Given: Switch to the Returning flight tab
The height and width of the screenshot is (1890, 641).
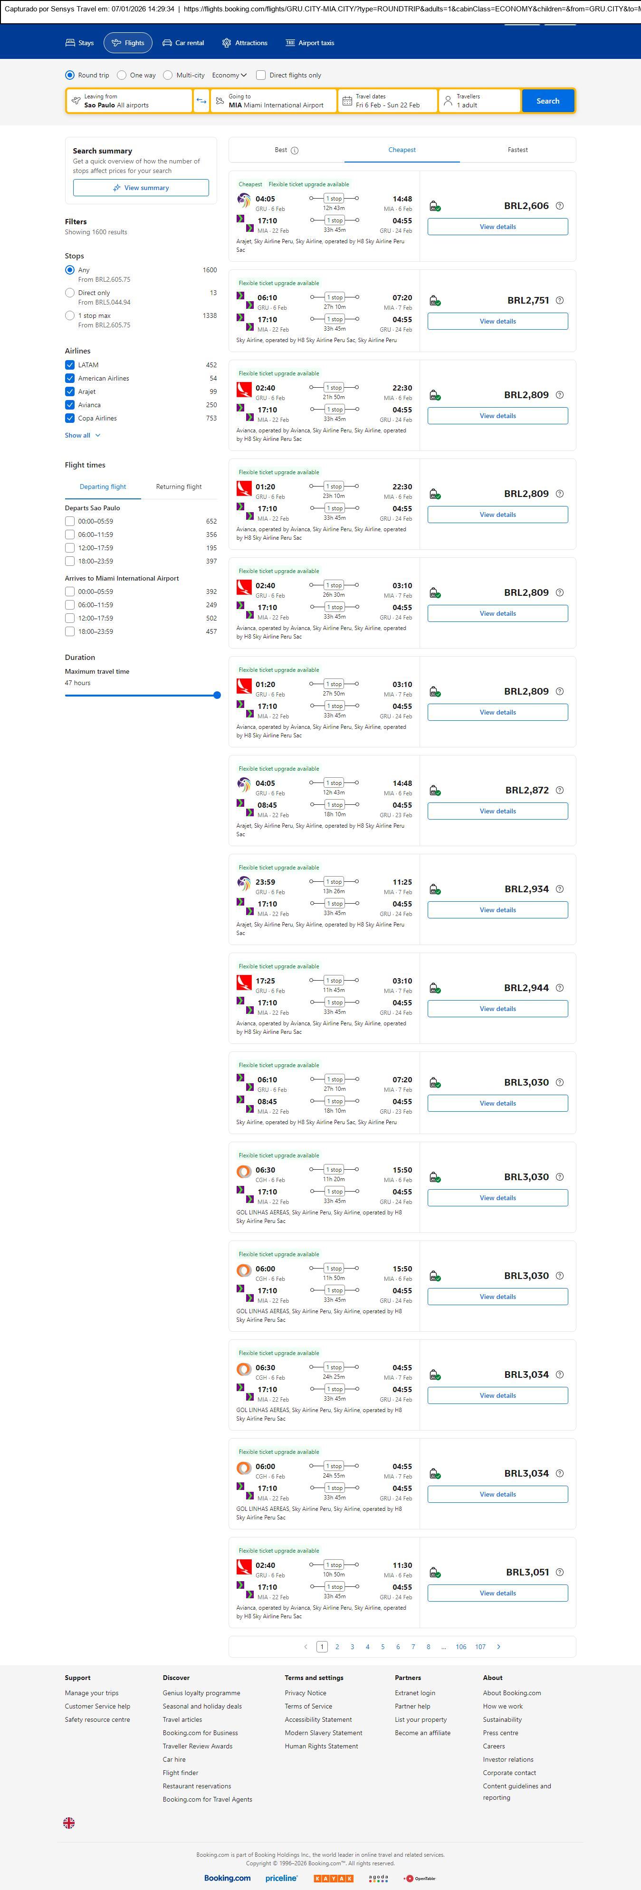Looking at the screenshot, I should coord(178,487).
